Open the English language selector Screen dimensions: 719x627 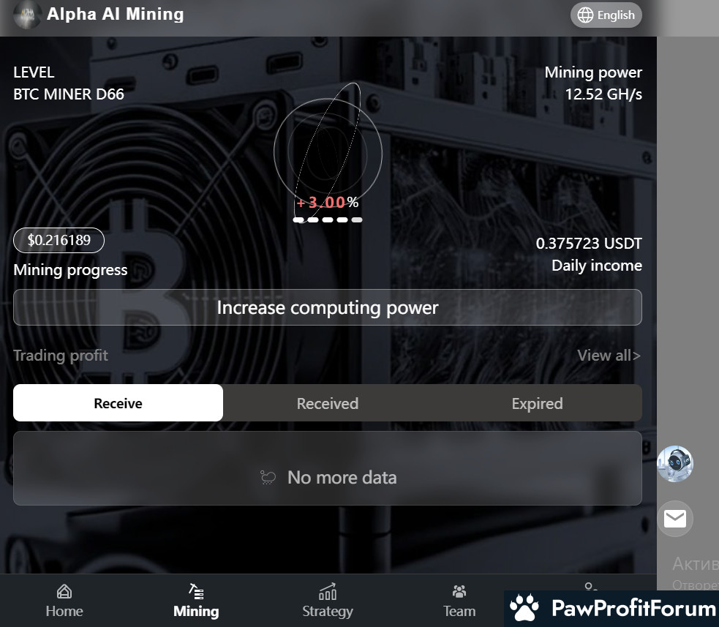pos(606,15)
